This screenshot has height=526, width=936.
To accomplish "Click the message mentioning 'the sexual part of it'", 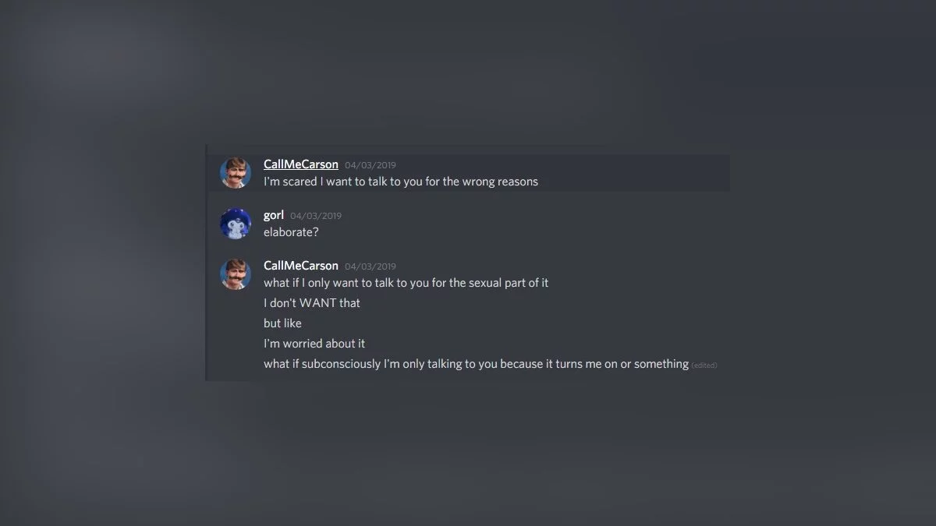I will click(x=406, y=283).
